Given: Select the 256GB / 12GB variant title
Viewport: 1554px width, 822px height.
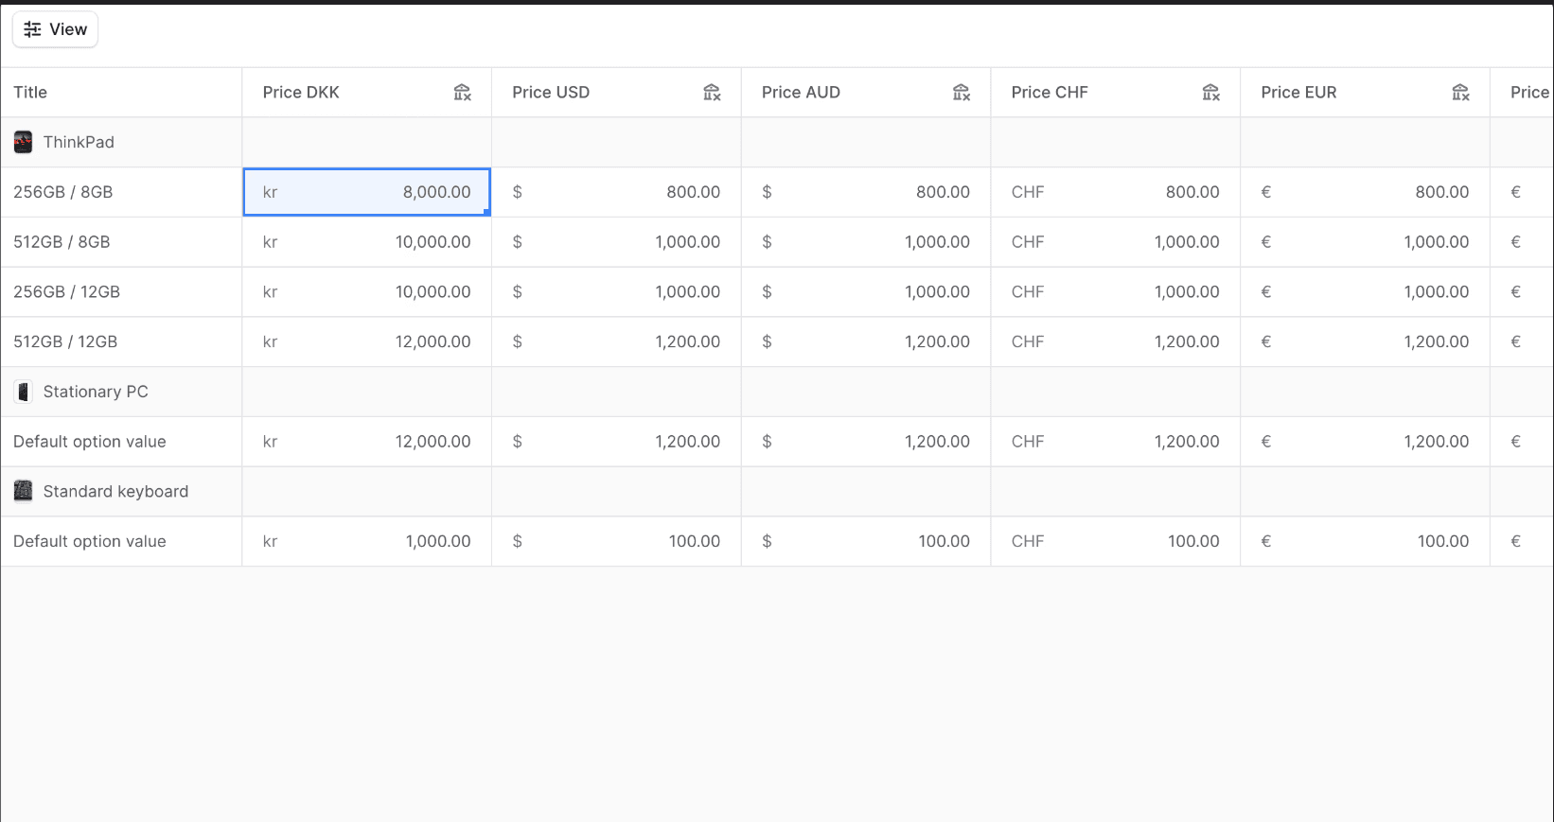Looking at the screenshot, I should pos(67,292).
